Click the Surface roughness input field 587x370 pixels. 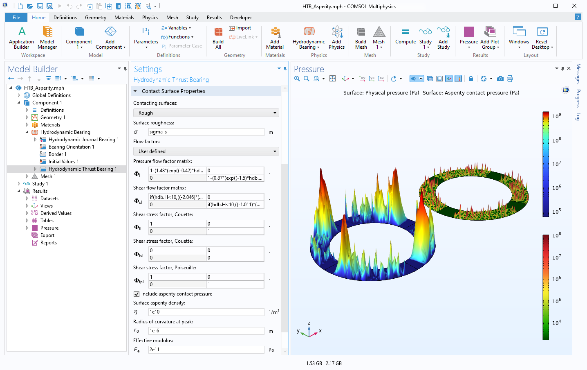[x=206, y=132]
